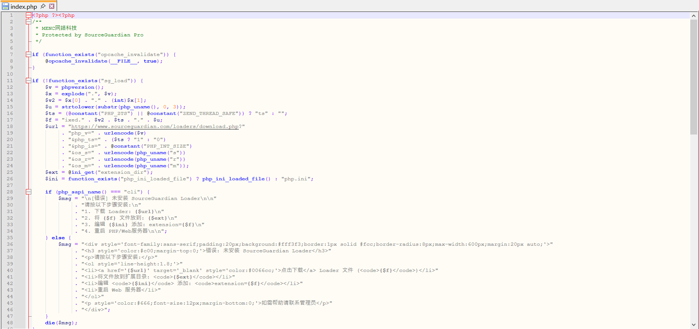Pin the index.php tab
The image size is (699, 329).
pos(43,6)
